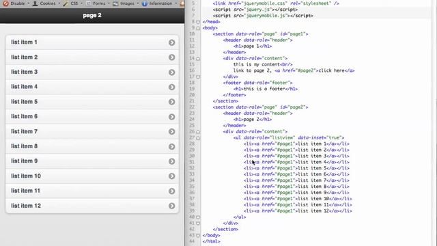Open the Information toolbar menu
This screenshot has width=437, height=246.
coord(159,3)
